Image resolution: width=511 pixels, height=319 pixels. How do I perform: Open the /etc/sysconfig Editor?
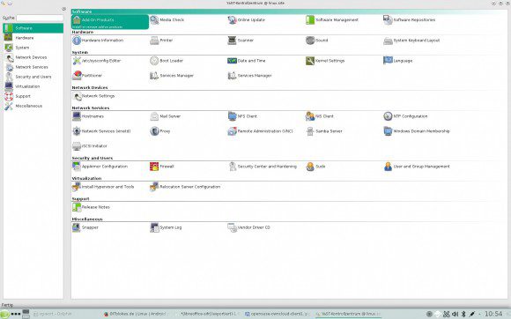tap(96, 61)
